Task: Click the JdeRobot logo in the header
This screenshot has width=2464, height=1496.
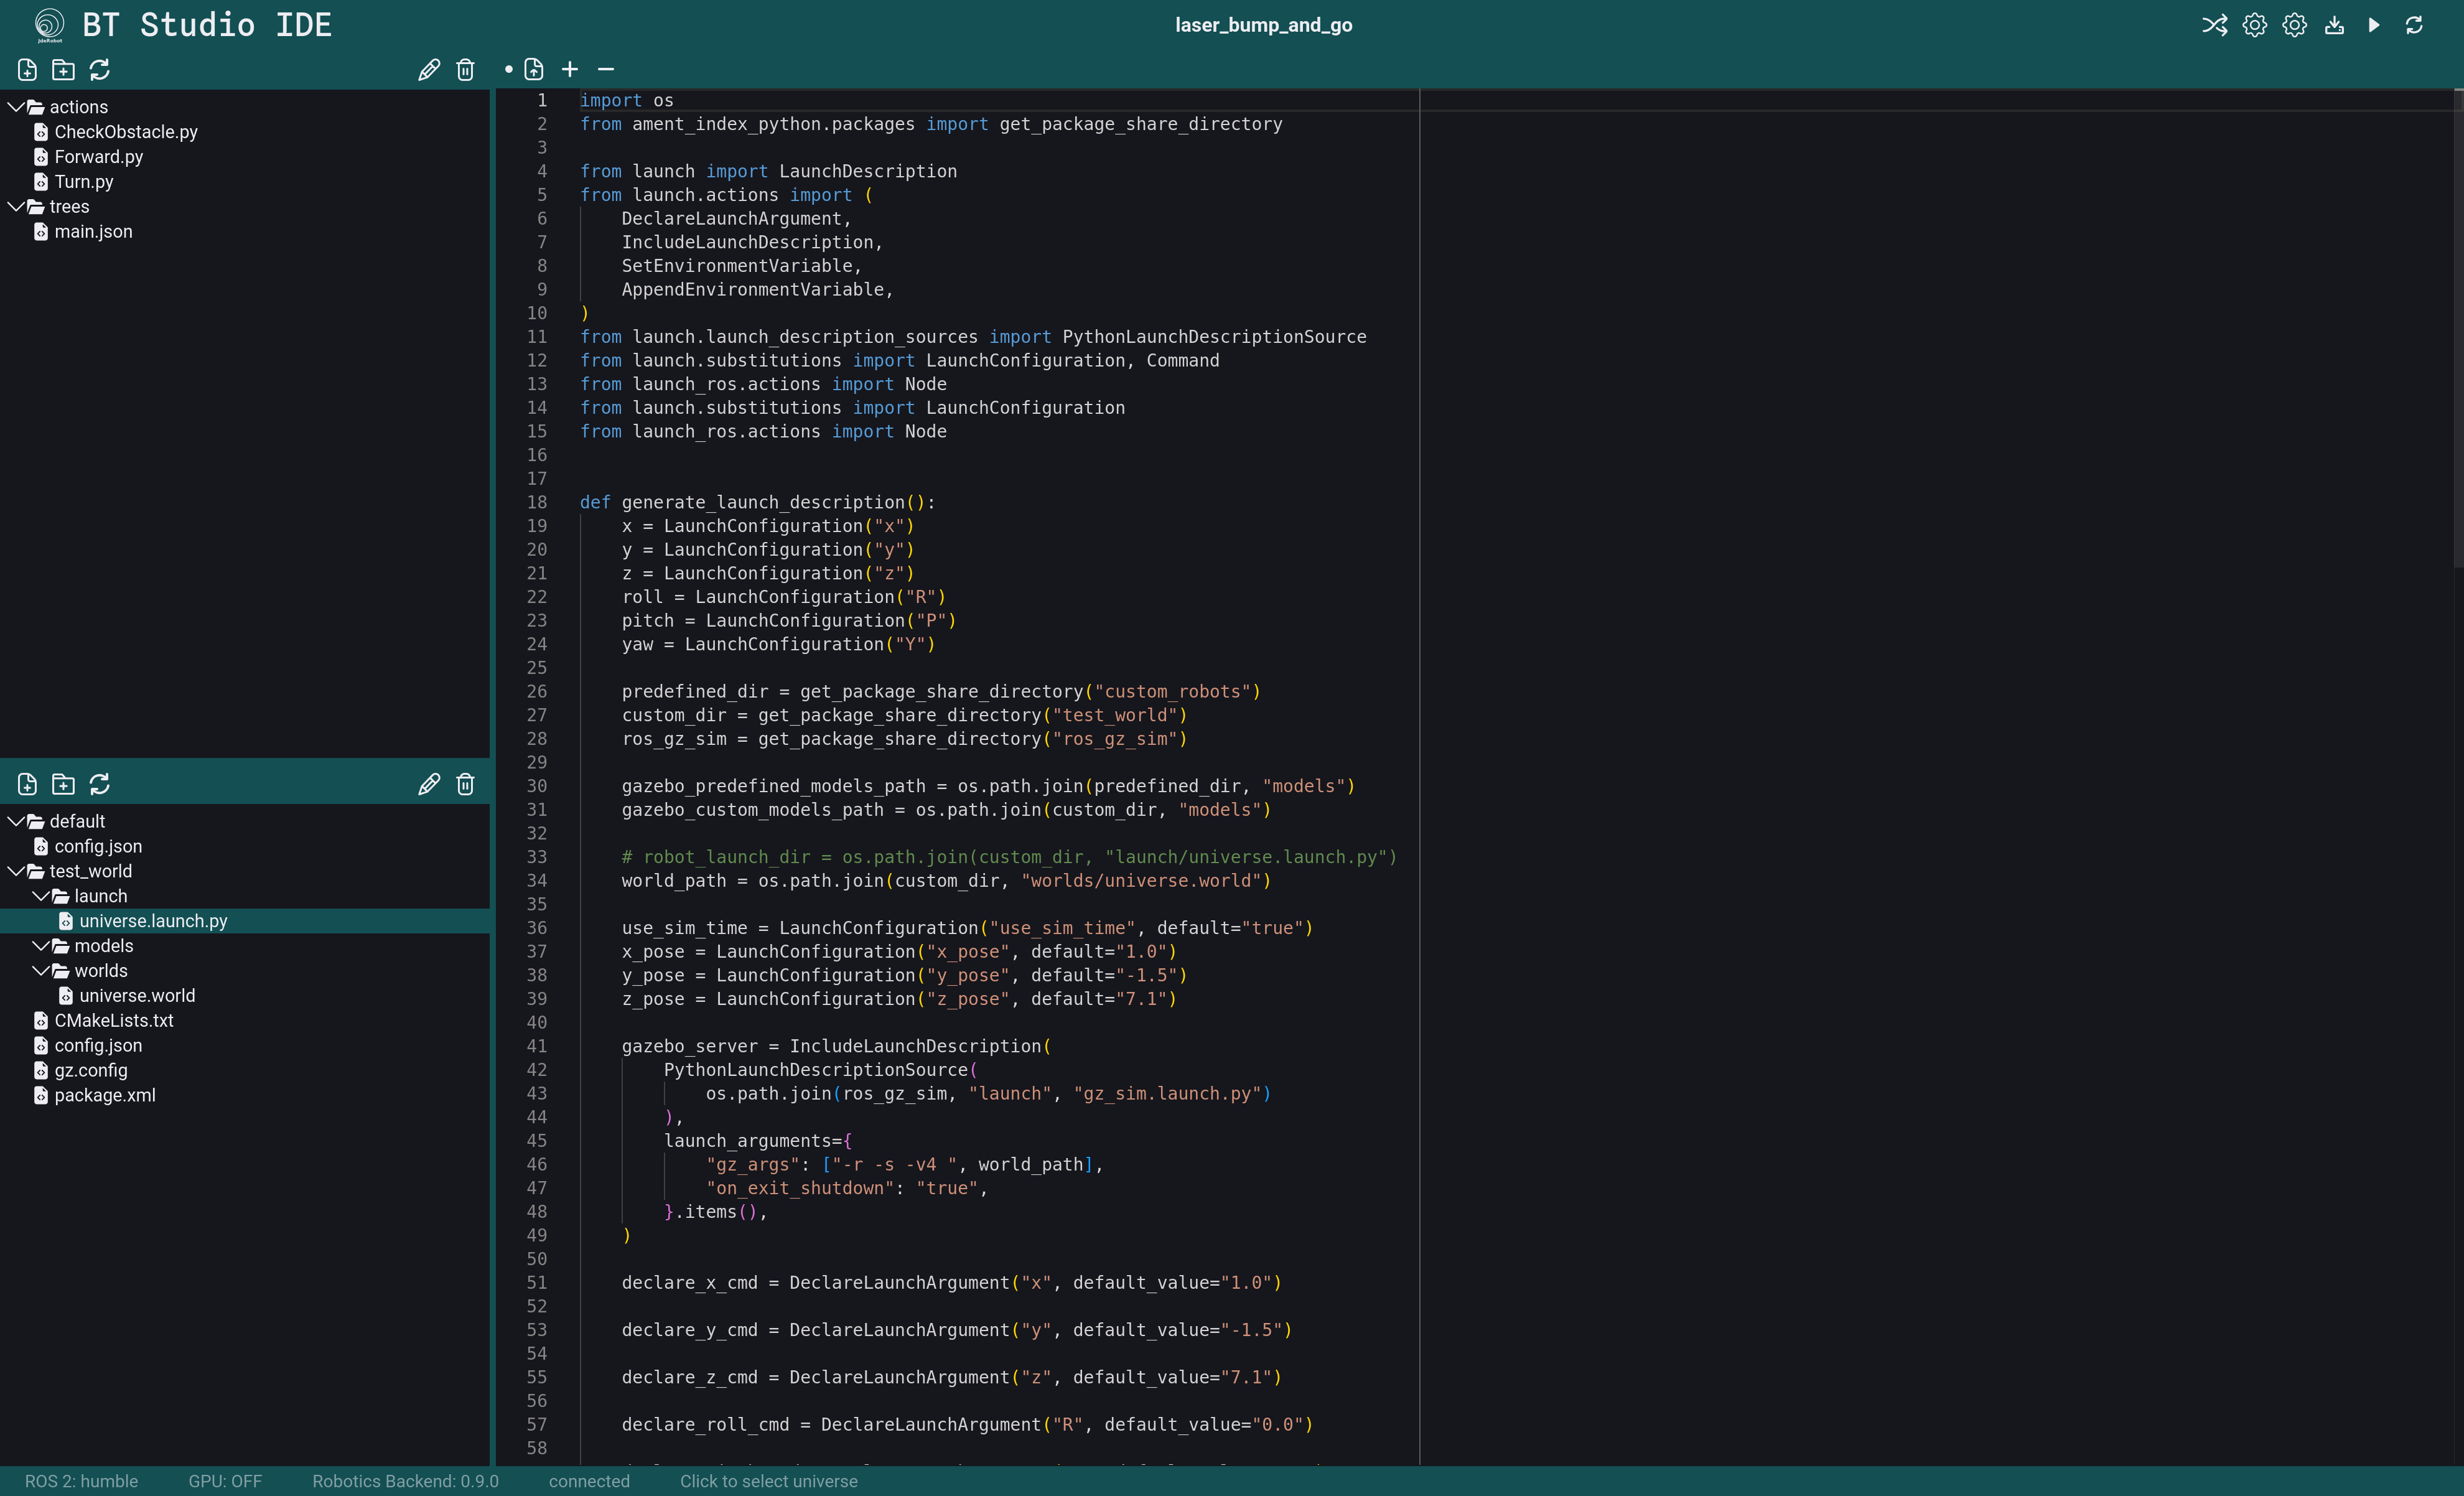Action: click(49, 25)
